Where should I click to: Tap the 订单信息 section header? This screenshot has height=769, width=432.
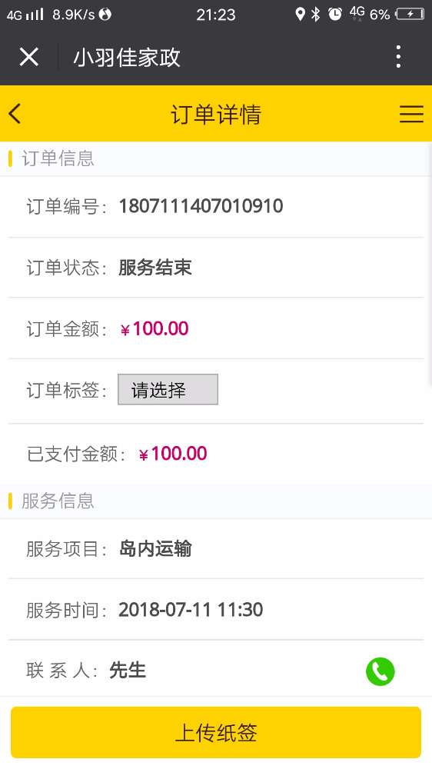[58, 158]
